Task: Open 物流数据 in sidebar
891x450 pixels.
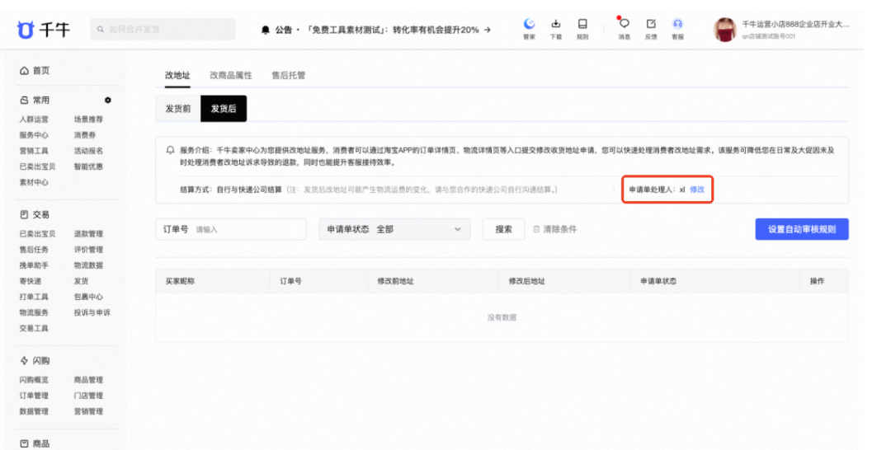Action: (x=88, y=265)
